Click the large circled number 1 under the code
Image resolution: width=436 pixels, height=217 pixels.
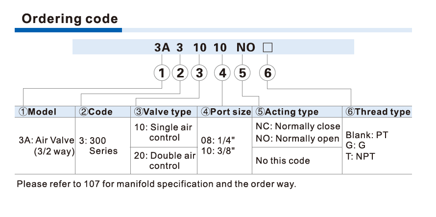(x=161, y=73)
